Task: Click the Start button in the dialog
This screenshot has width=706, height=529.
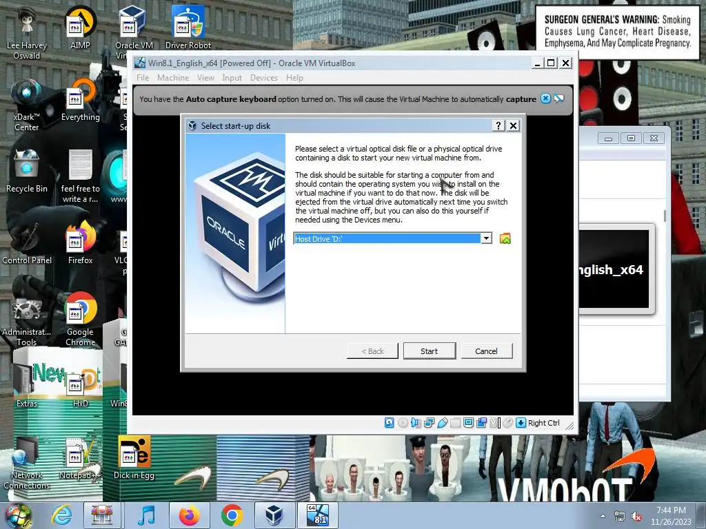Action: (429, 351)
